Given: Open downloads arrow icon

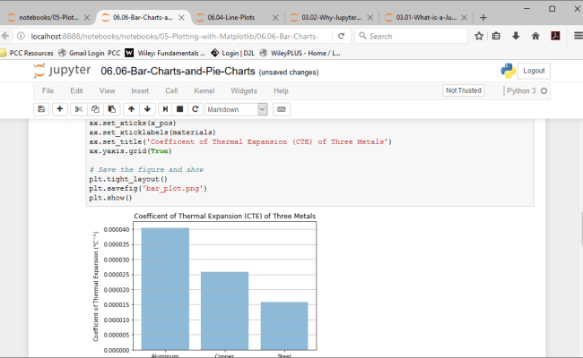Looking at the screenshot, I should point(516,36).
